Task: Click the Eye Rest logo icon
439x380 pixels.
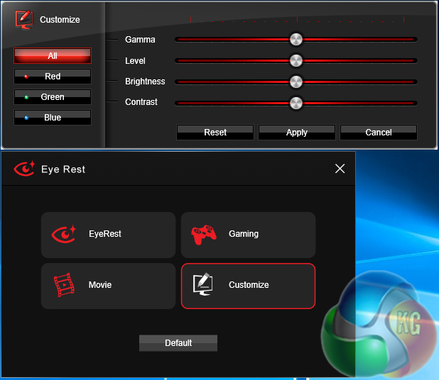Action: pyautogui.click(x=24, y=169)
